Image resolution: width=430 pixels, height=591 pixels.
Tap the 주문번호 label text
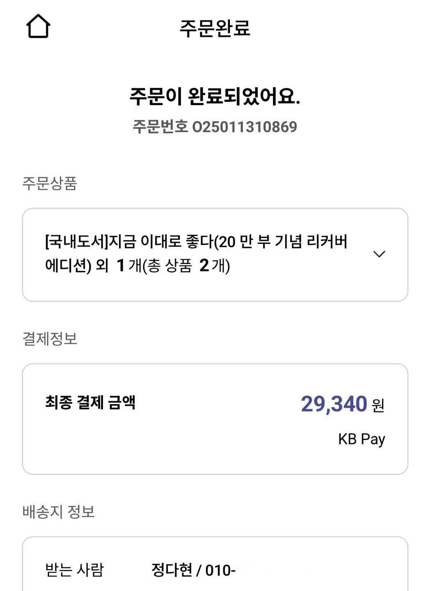coord(160,127)
